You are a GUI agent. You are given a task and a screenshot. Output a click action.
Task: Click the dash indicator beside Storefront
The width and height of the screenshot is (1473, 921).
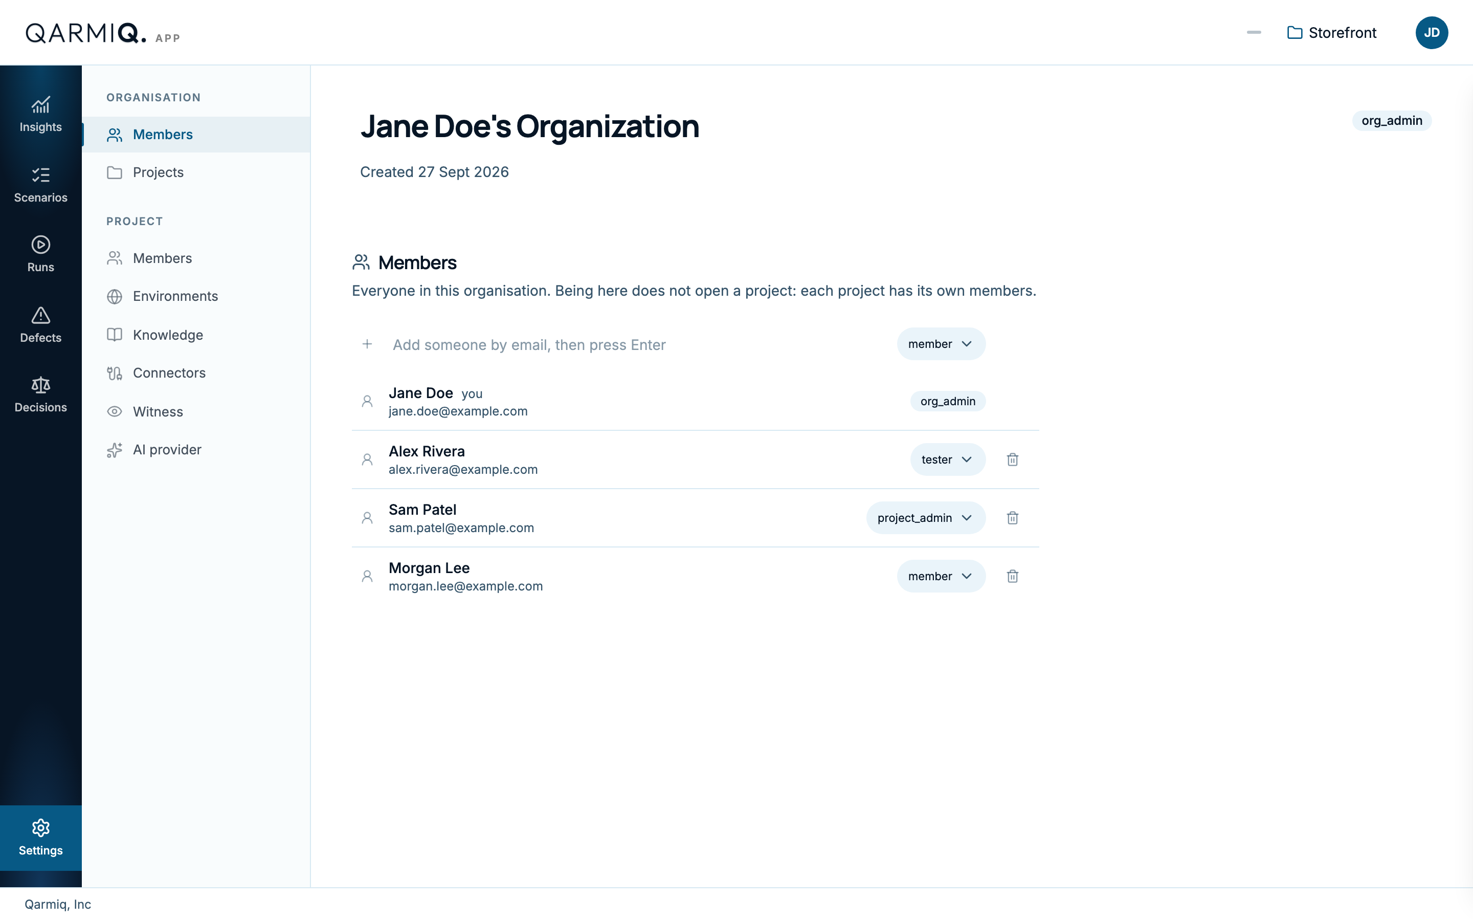pyautogui.click(x=1253, y=32)
